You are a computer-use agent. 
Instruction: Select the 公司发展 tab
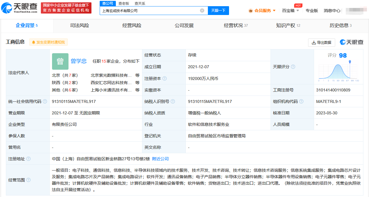pos(184,26)
